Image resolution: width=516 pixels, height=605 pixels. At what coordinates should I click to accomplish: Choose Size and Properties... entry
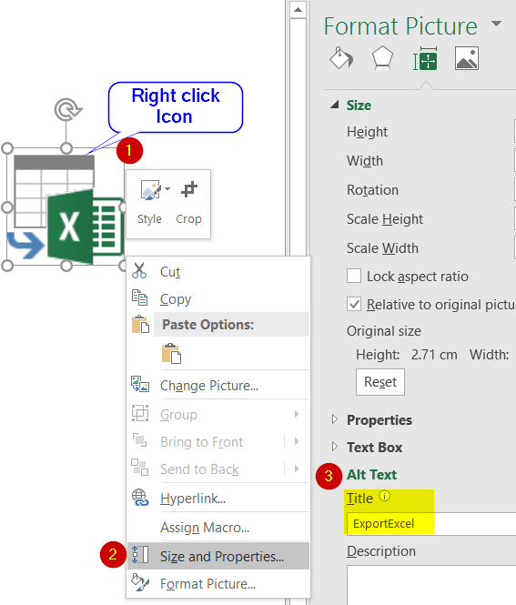pos(218,556)
